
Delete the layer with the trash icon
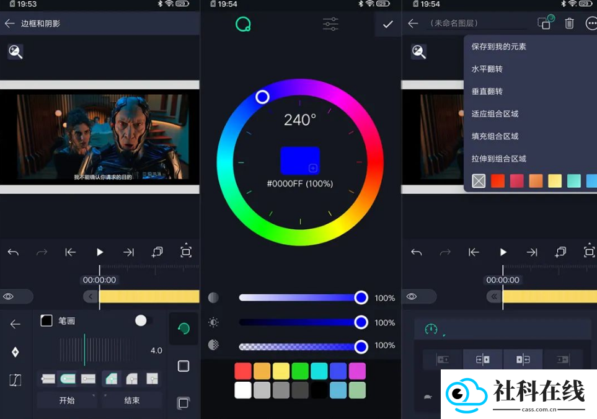click(569, 24)
